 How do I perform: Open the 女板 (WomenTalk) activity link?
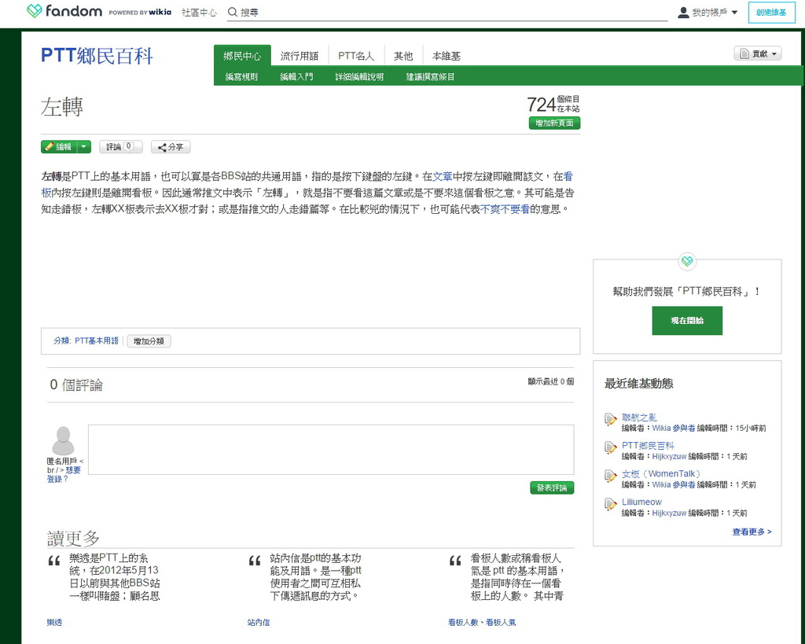(x=660, y=474)
